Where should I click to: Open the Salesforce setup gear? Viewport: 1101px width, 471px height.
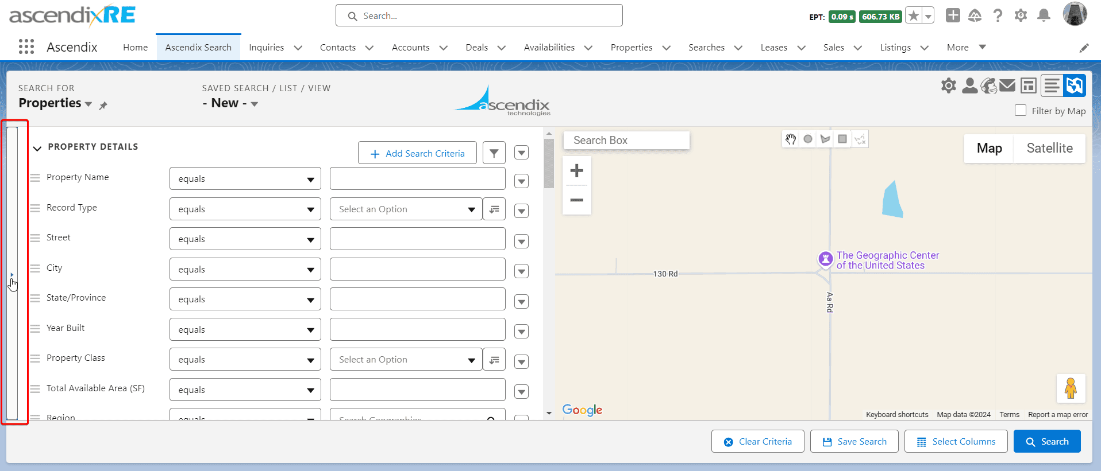pyautogui.click(x=1021, y=15)
